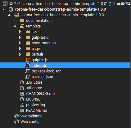Select the package.json file name

click(x=42, y=77)
